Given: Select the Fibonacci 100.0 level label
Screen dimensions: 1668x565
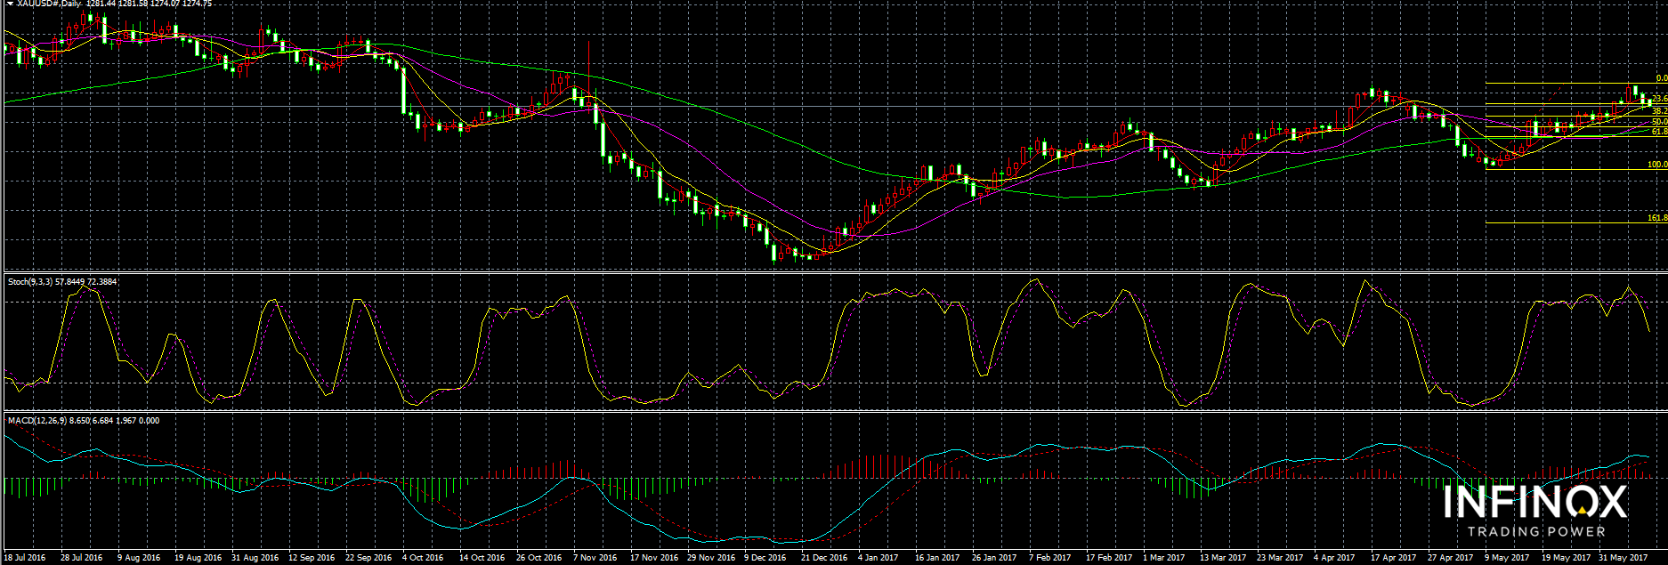Looking at the screenshot, I should (x=1656, y=165).
